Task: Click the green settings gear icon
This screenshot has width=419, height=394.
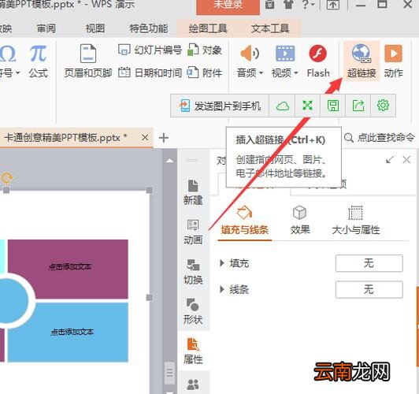Action: (383, 106)
